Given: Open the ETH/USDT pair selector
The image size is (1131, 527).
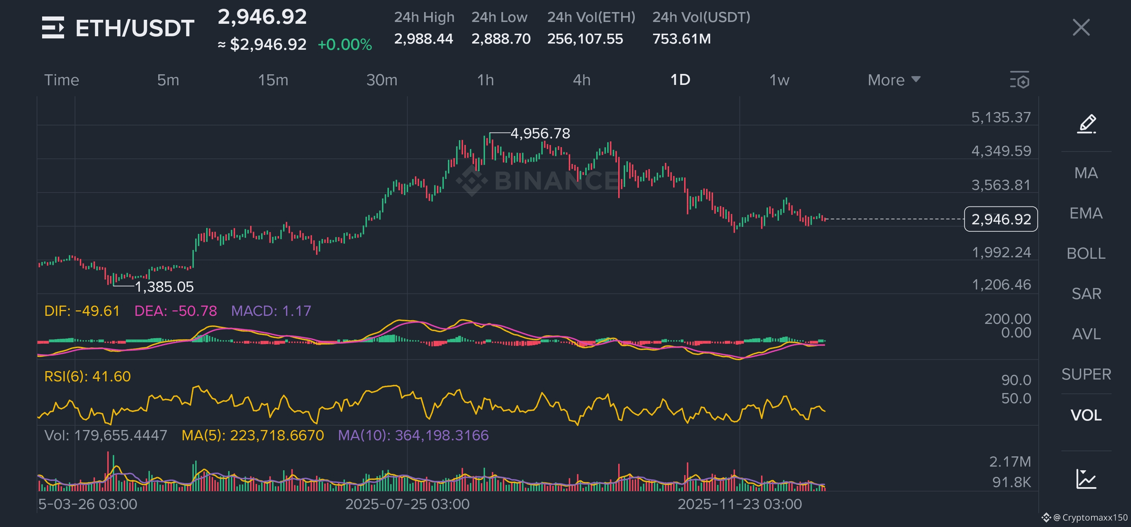Looking at the screenshot, I should coord(135,28).
